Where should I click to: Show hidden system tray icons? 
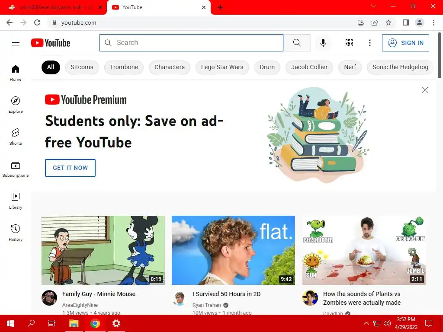pos(366,323)
